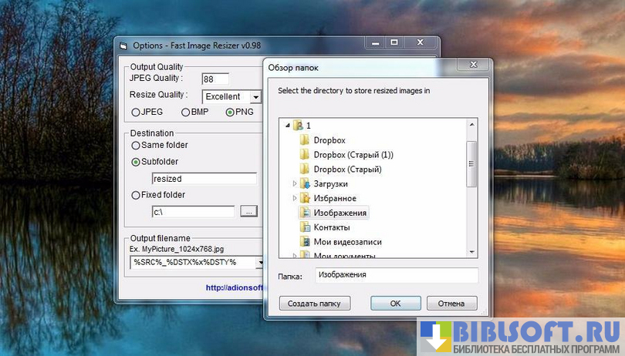Select the JPEG output format radio

tap(136, 113)
